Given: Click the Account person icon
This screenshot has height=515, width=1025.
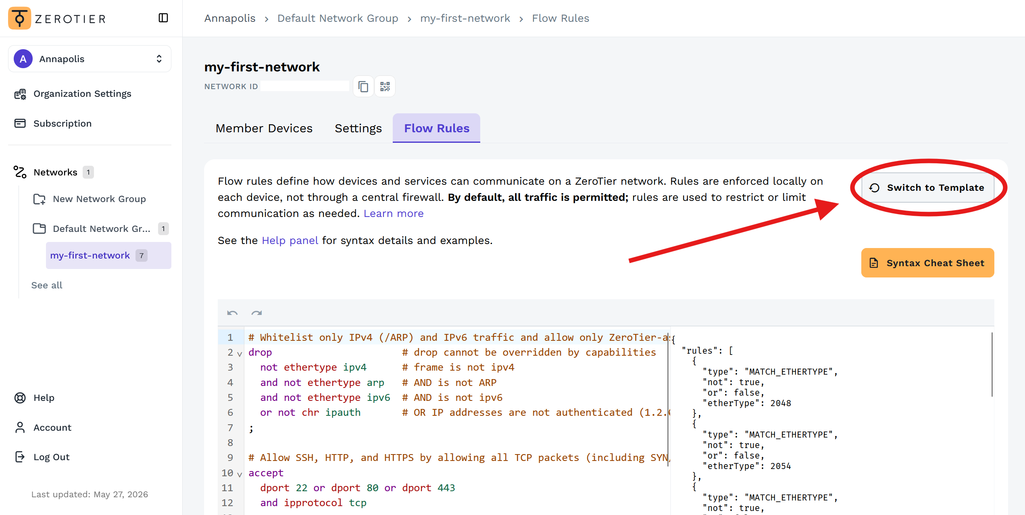Looking at the screenshot, I should (20, 427).
